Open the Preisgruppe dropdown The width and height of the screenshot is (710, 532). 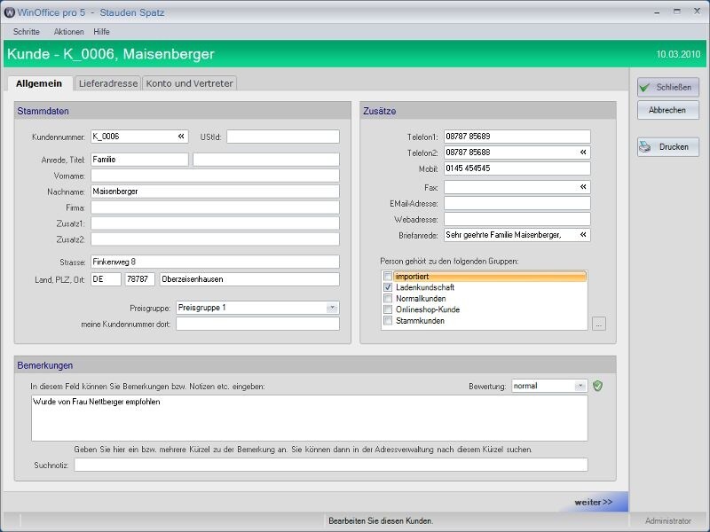pos(331,307)
